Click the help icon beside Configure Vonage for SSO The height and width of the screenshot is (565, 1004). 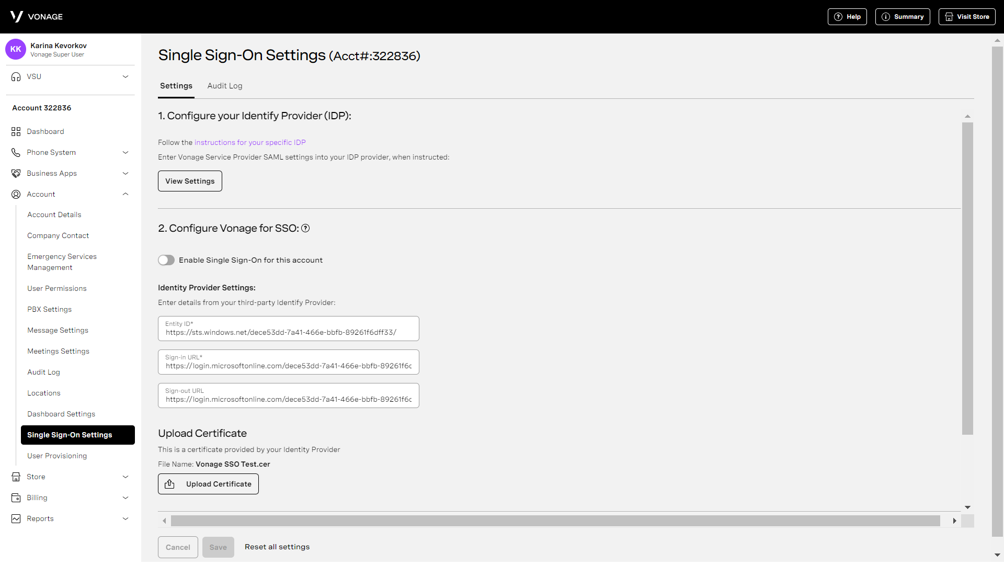(305, 228)
